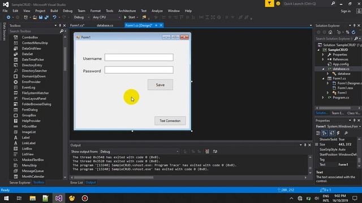Click the Save file toolbar icon
This screenshot has height=203, width=362.
(x=41, y=17)
